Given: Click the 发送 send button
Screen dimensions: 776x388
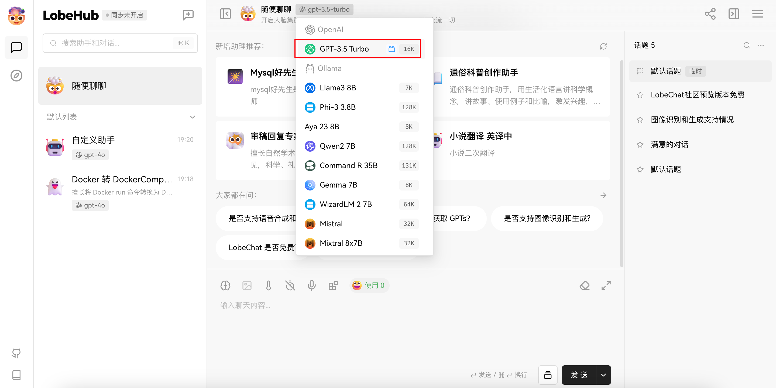Looking at the screenshot, I should click(x=579, y=375).
